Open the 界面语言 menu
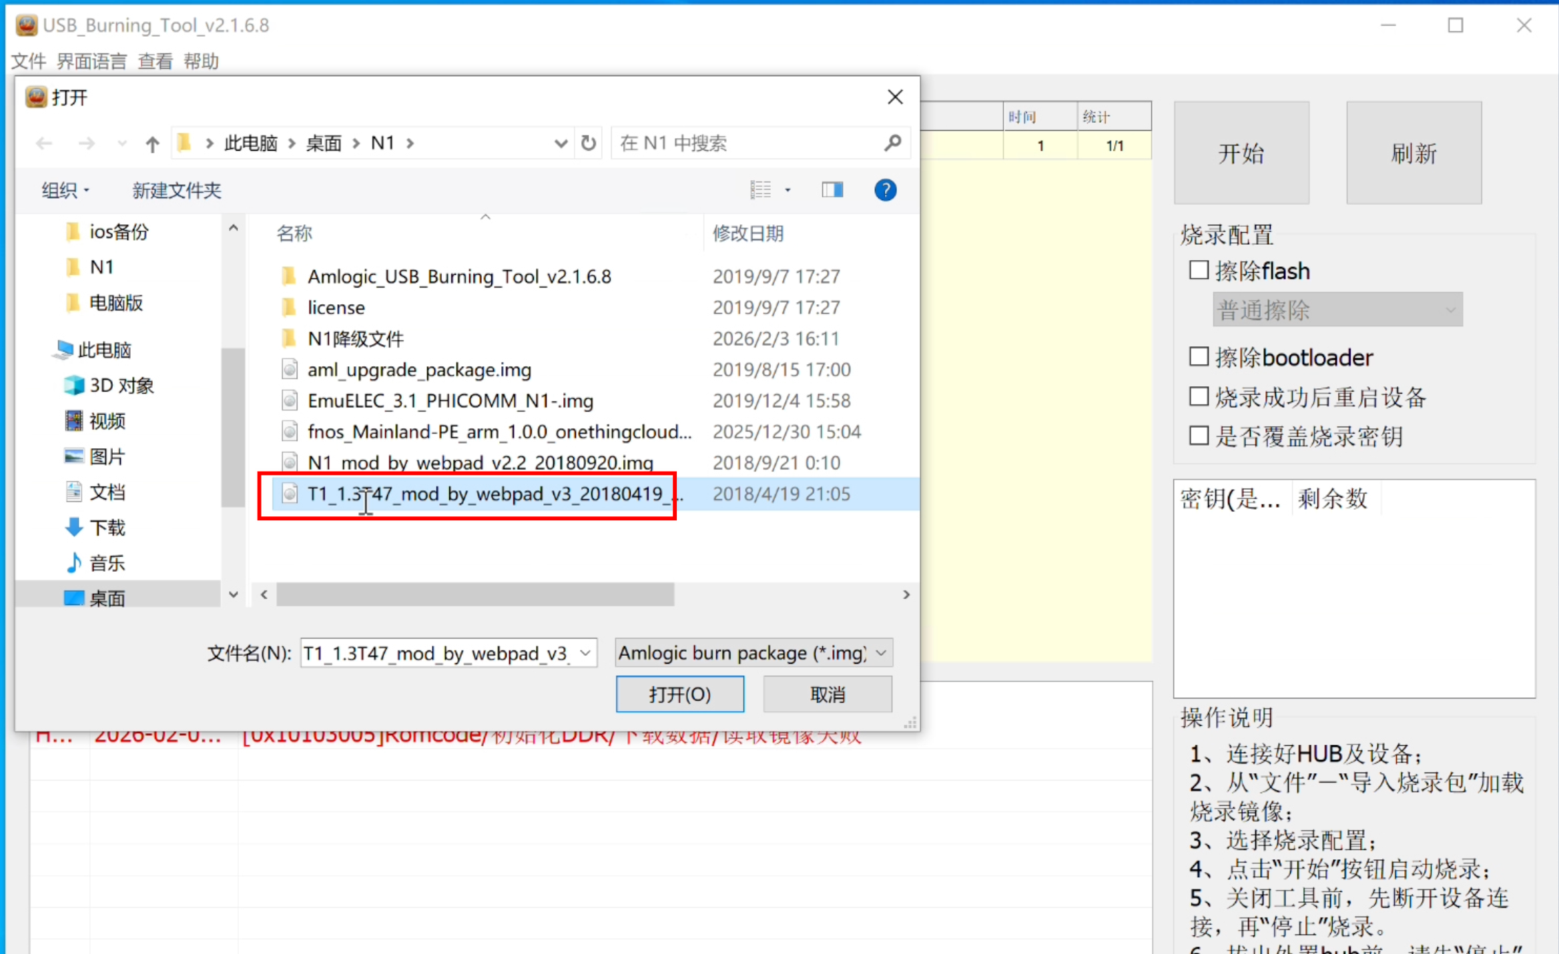The height and width of the screenshot is (954, 1559). [91, 61]
